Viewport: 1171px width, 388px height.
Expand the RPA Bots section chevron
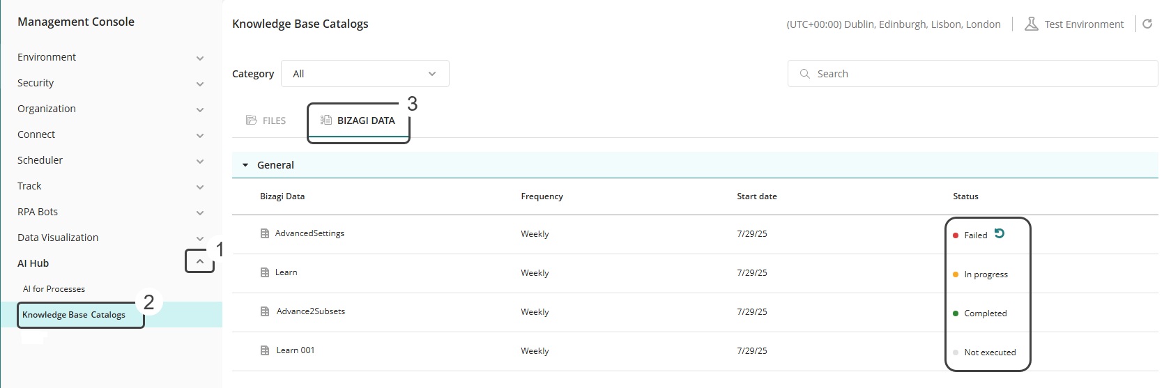200,213
